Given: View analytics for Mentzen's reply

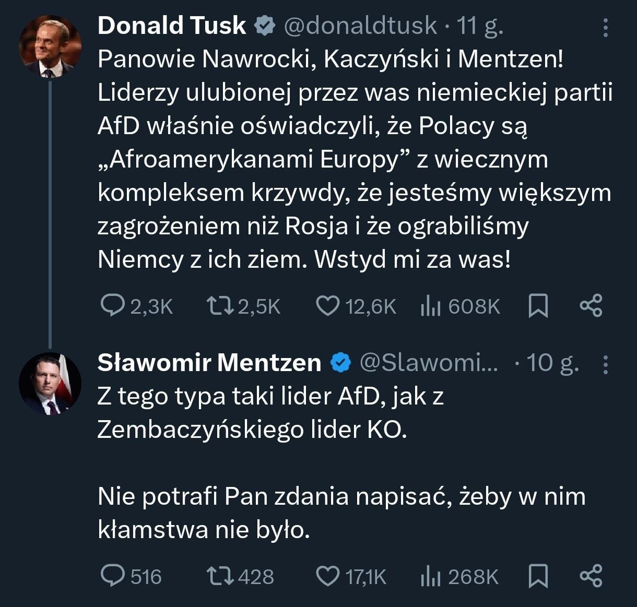Looking at the screenshot, I should pyautogui.click(x=429, y=576).
